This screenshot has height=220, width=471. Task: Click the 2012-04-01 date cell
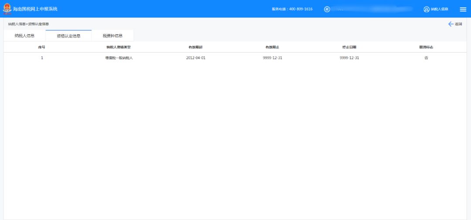click(x=195, y=58)
